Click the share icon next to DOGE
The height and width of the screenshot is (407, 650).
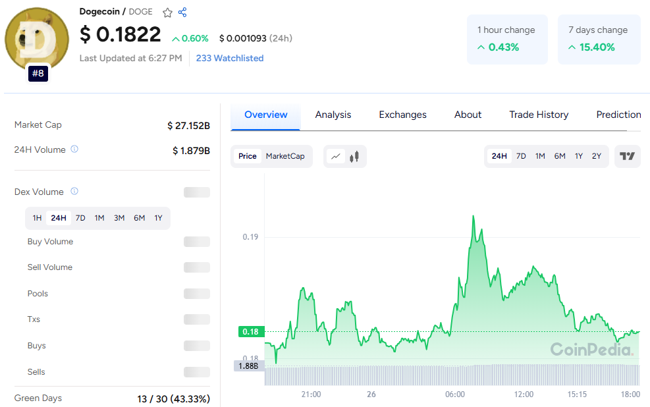click(182, 12)
